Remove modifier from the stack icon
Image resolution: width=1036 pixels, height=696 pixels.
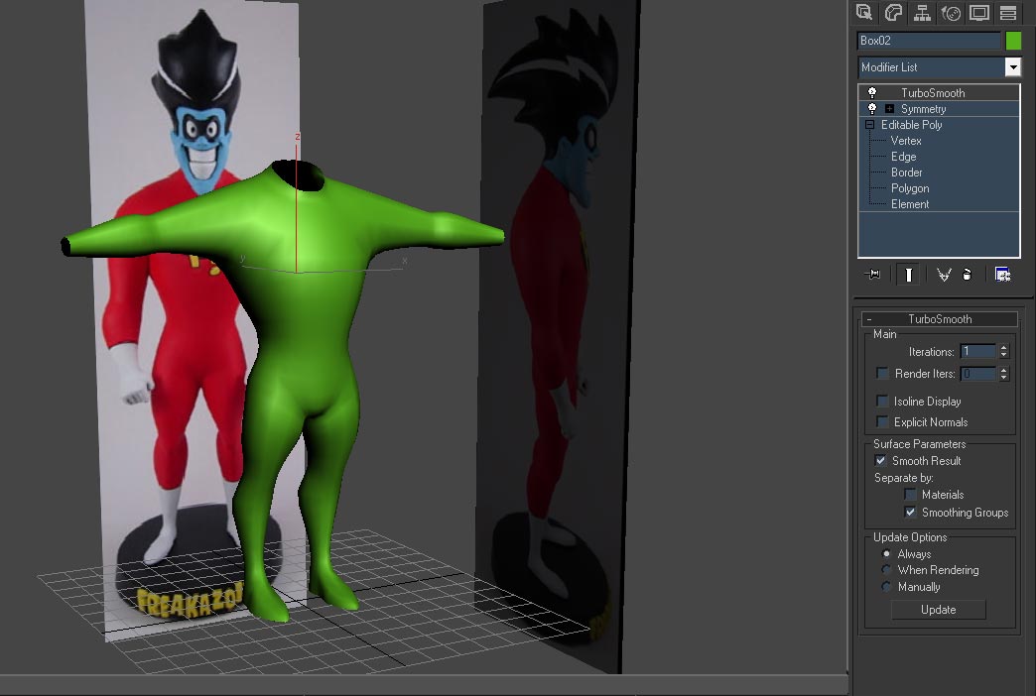pyautogui.click(x=968, y=275)
